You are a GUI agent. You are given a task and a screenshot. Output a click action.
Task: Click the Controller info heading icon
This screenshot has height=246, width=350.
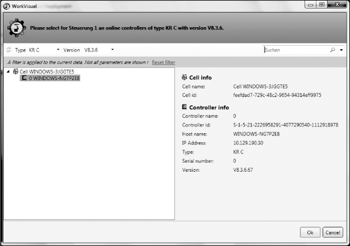(x=184, y=107)
